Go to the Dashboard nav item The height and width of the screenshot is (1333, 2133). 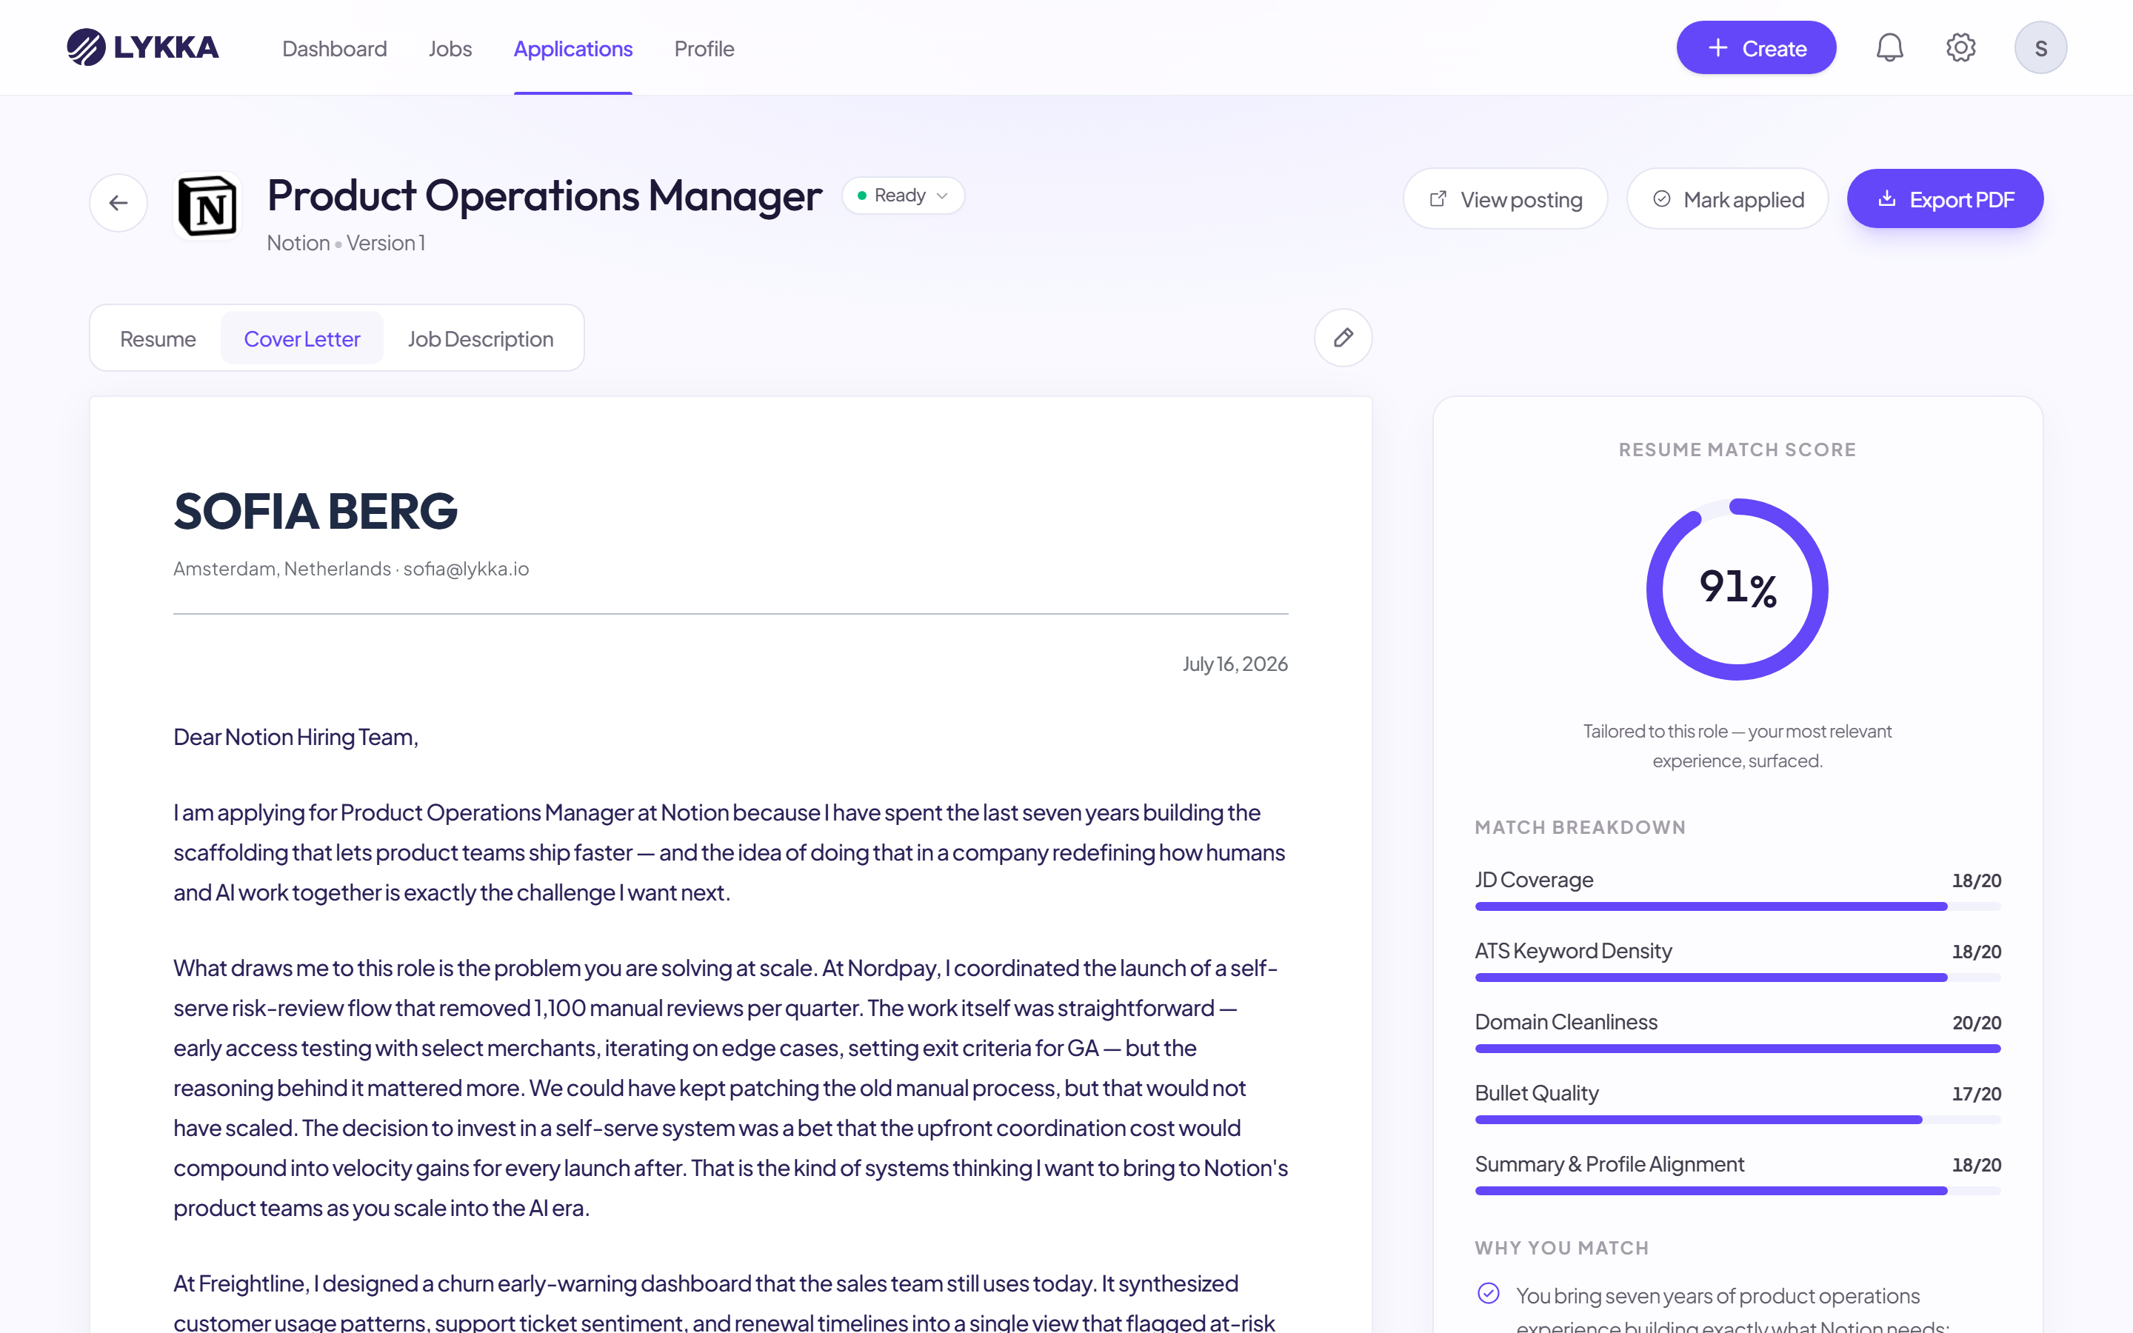[334, 48]
